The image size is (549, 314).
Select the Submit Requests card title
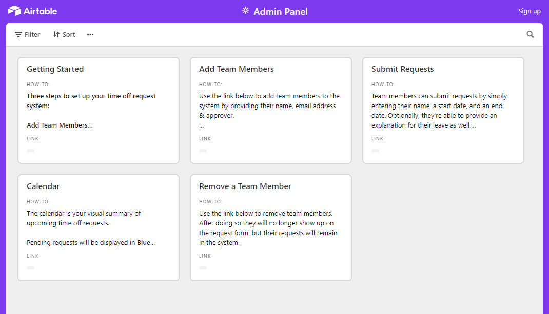click(403, 69)
